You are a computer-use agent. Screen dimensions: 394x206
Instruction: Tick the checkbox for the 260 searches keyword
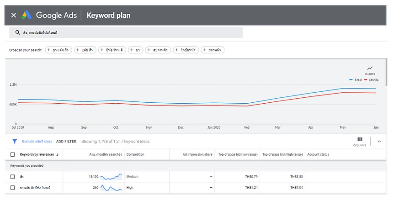[x=12, y=187]
